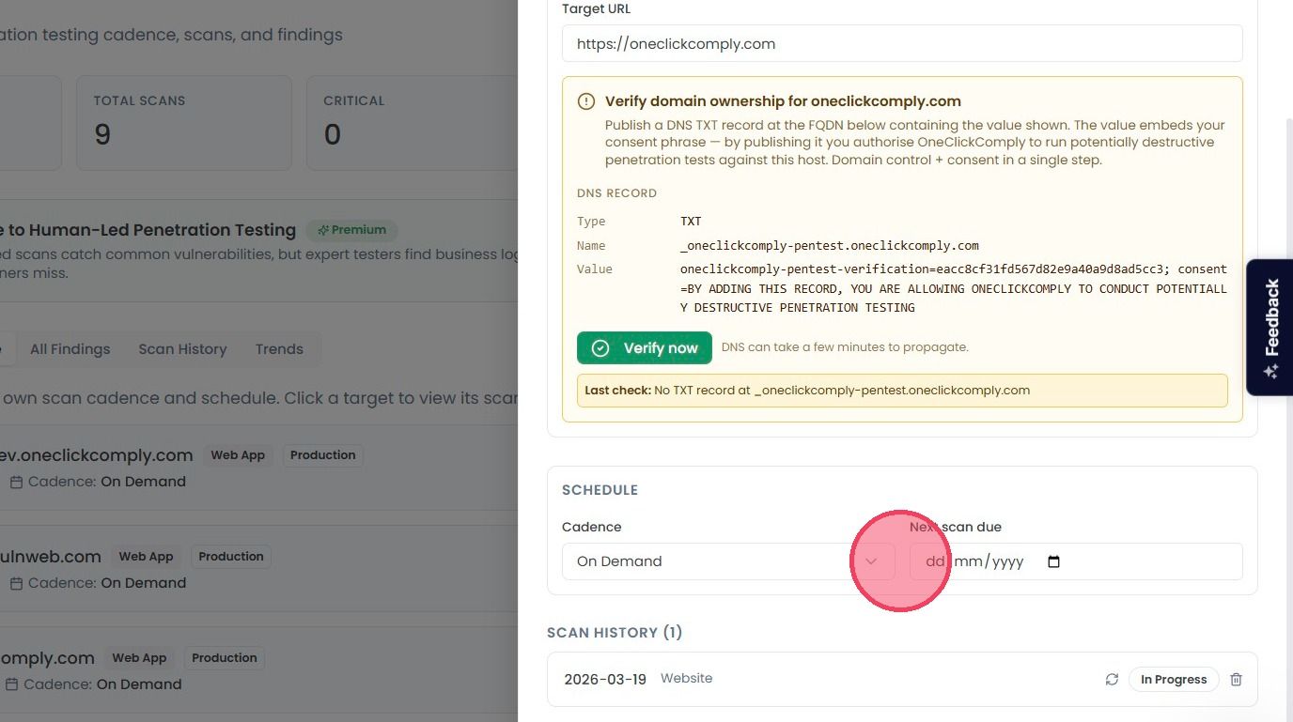
Task: Open the Scan History tab
Action: [x=182, y=349]
